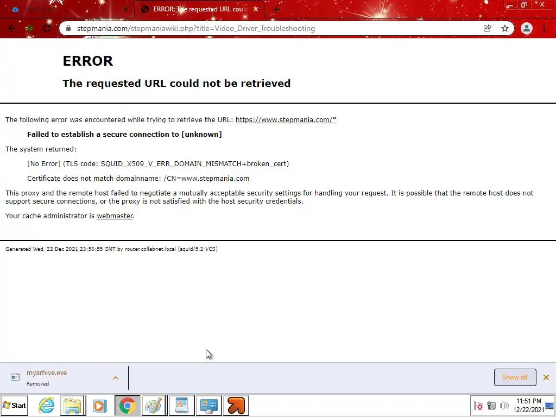Screen dimensions: 556x417
Task: Click the taskbar clock showing 11:51 PM
Action: click(528, 405)
